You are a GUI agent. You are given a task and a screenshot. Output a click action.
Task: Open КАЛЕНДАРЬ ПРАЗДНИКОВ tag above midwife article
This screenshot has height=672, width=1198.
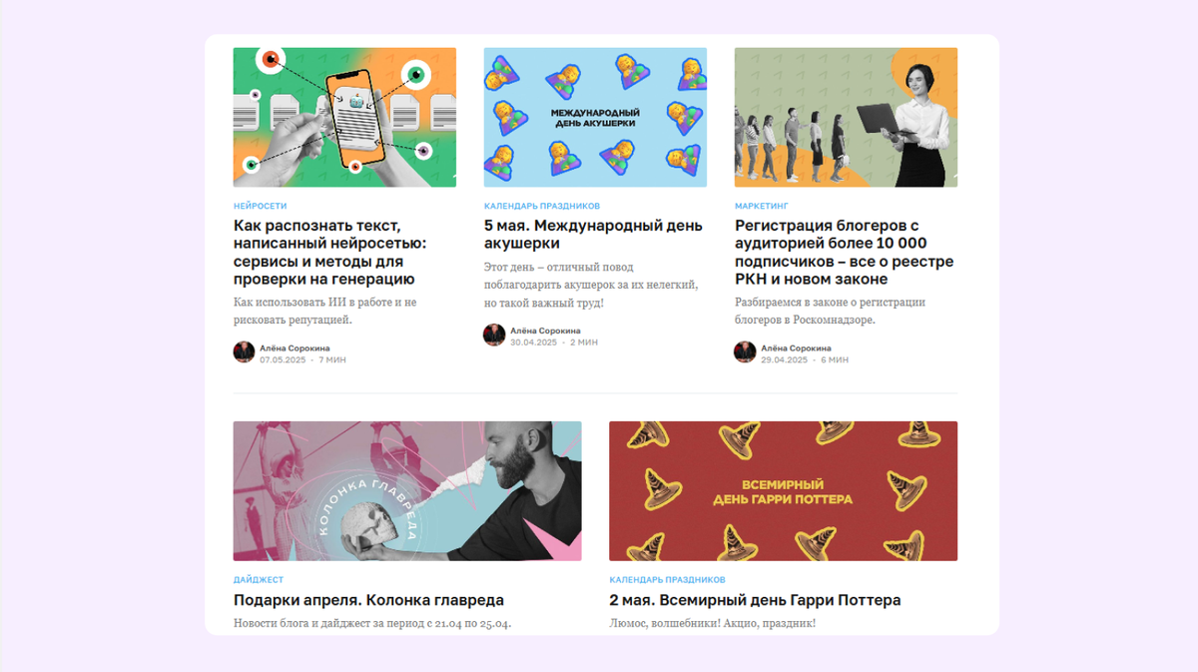coord(542,207)
